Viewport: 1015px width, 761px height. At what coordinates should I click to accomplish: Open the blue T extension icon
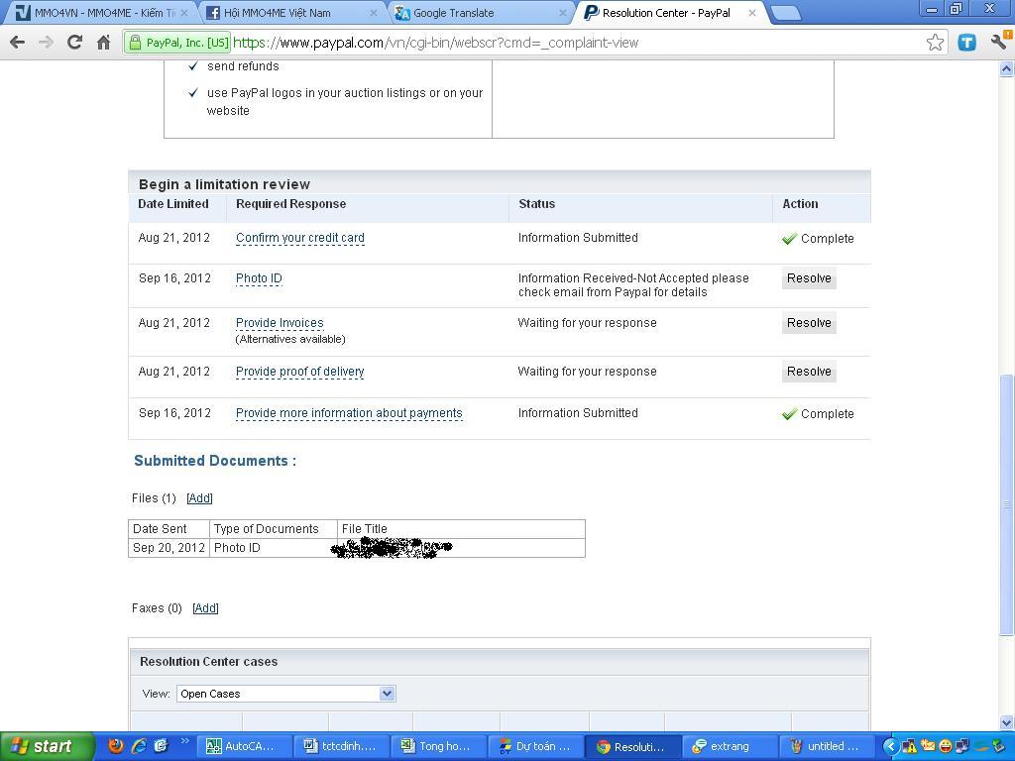(967, 43)
